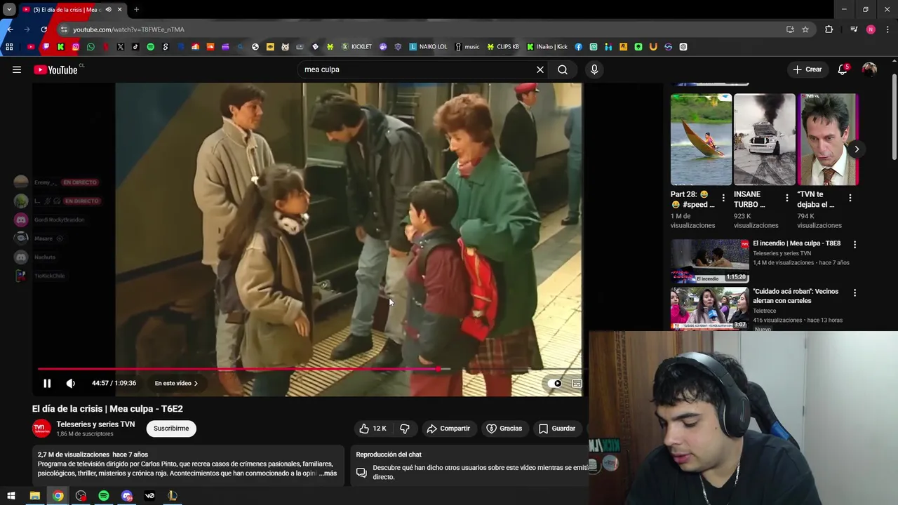The image size is (898, 505).
Task: Open the Crear menu
Action: click(807, 69)
